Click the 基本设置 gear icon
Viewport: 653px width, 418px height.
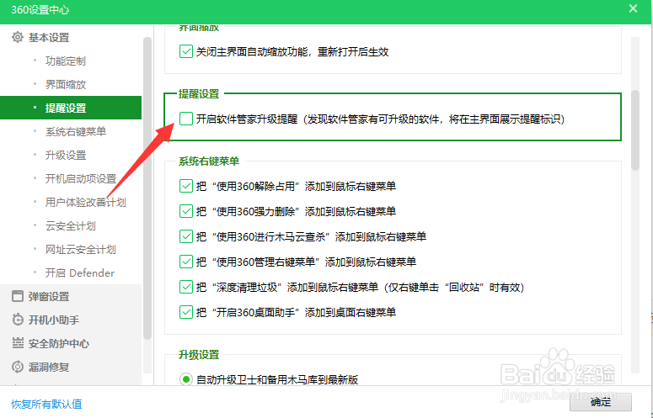18,37
